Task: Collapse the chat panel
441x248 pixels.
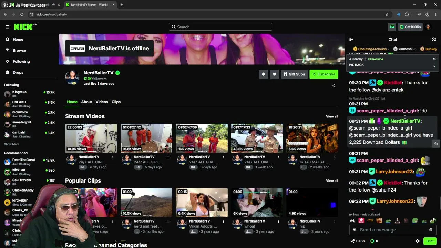Action: [x=351, y=39]
